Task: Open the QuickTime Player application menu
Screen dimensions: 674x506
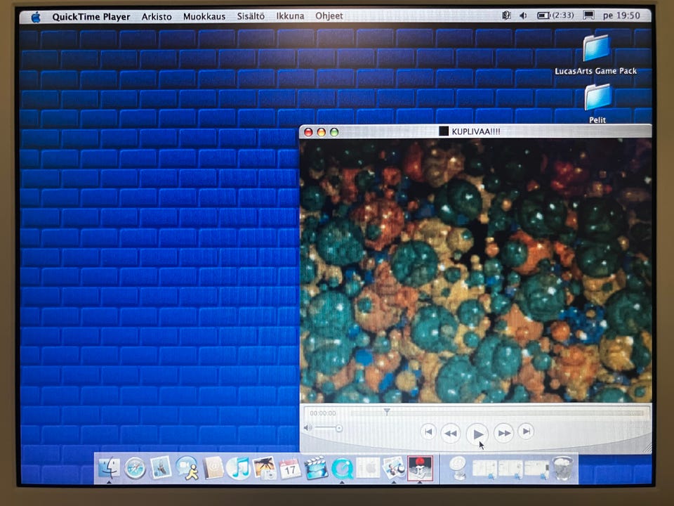Action: pos(91,17)
